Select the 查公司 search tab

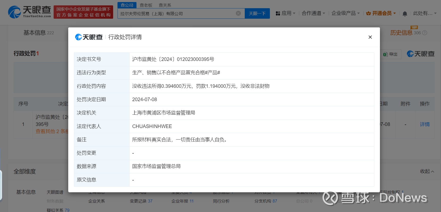(x=127, y=5)
